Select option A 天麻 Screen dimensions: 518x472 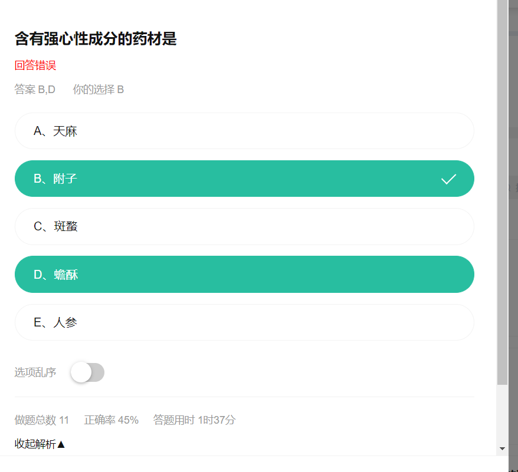click(244, 131)
